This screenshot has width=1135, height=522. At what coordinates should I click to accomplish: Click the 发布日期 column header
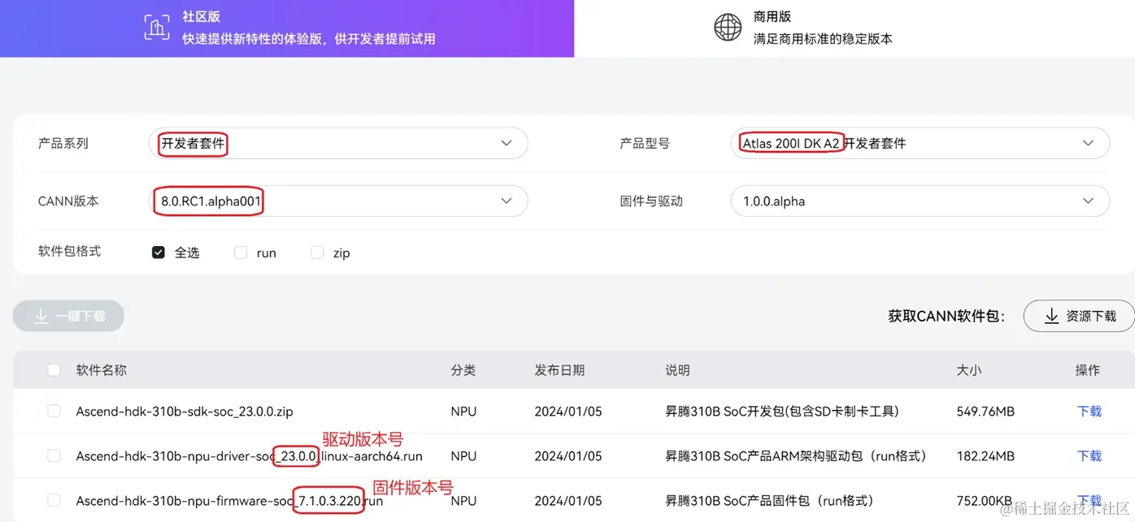pos(559,370)
